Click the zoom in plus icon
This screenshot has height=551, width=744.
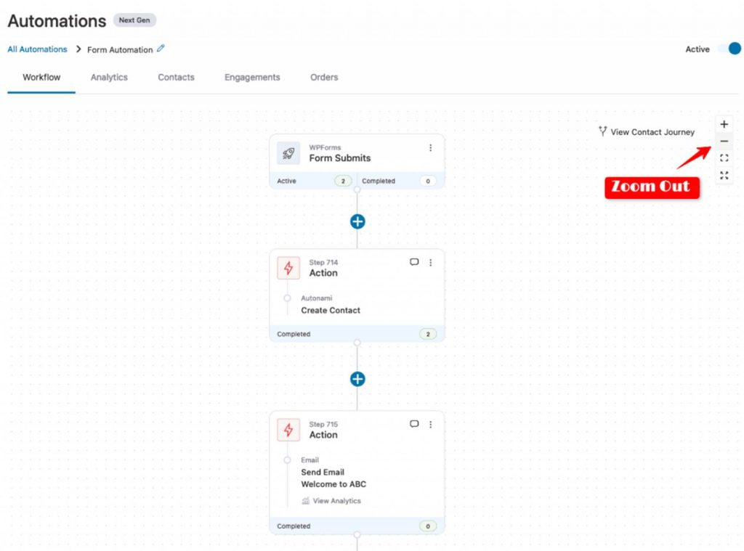click(724, 124)
